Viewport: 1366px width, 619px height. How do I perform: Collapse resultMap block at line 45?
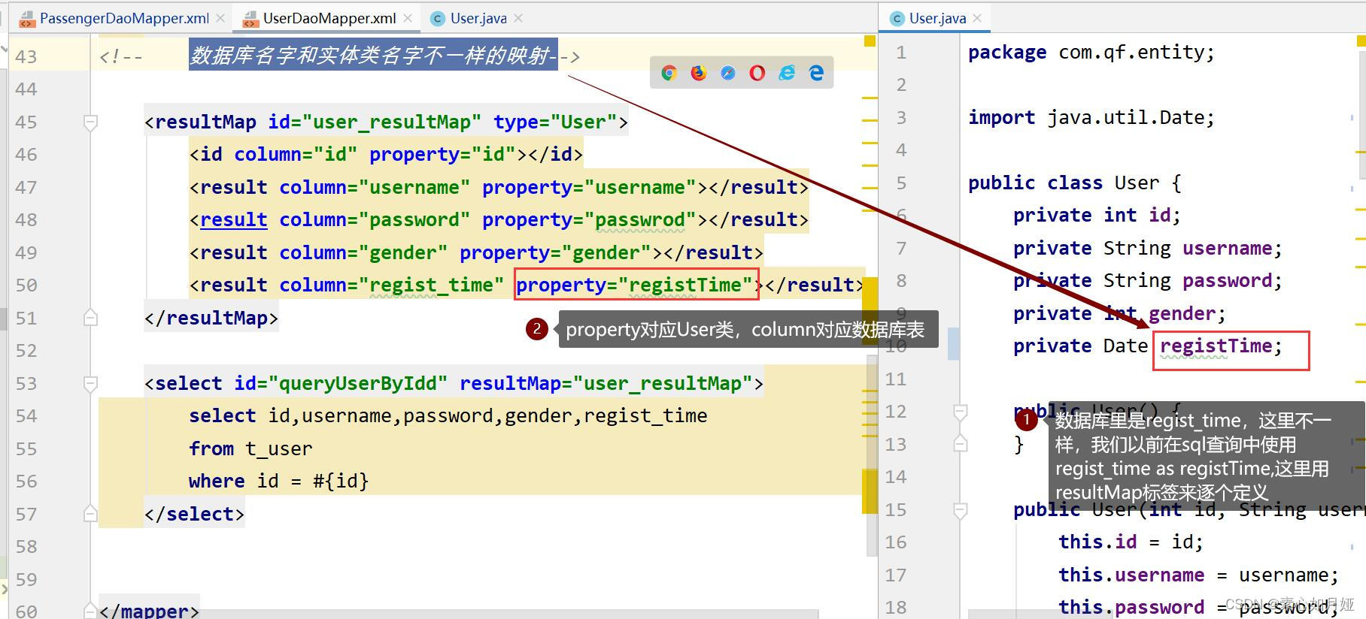[x=90, y=122]
